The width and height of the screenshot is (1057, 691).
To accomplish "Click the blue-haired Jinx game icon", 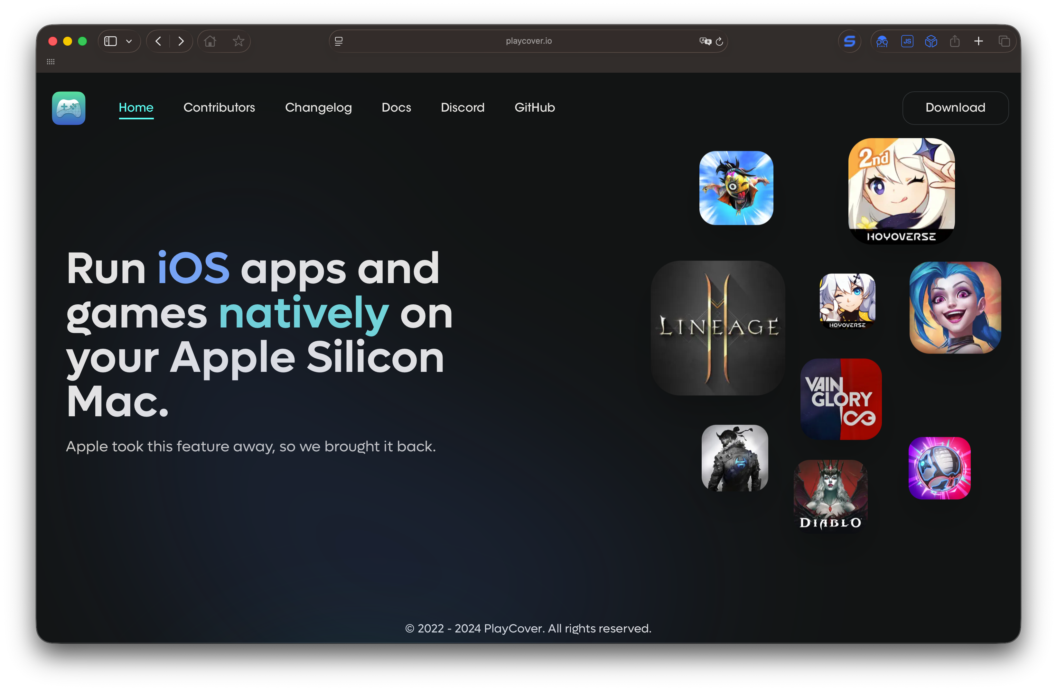I will click(x=955, y=308).
